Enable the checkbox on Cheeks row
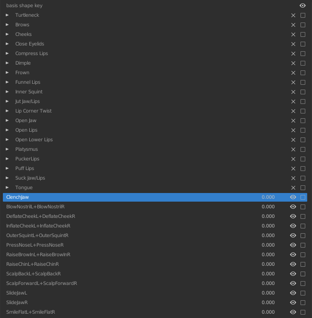The width and height of the screenshot is (312, 318). (303, 34)
